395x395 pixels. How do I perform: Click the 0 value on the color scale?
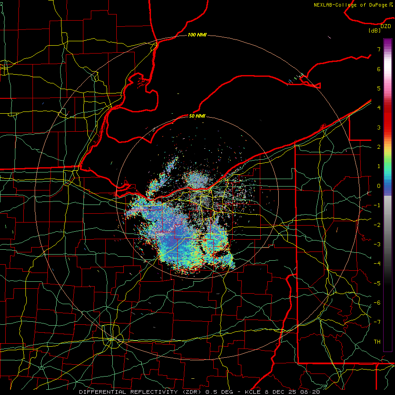(379, 186)
